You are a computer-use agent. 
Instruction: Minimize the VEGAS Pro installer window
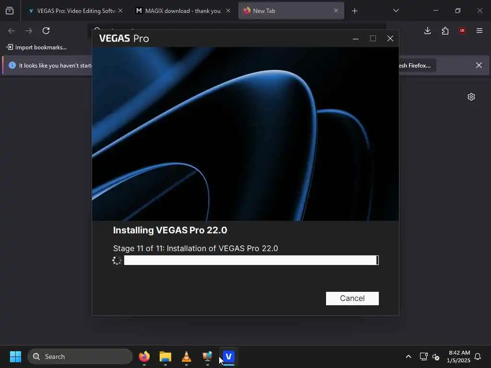(x=356, y=38)
